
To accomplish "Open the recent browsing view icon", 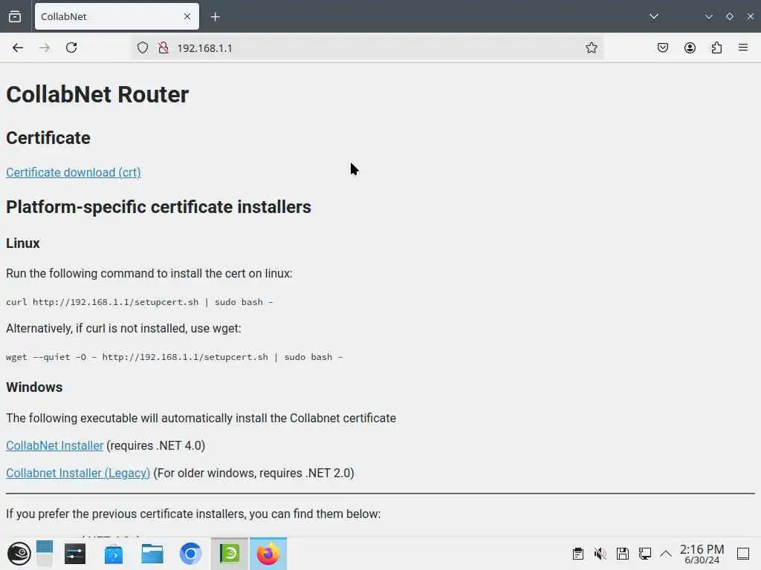I will pyautogui.click(x=15, y=16).
